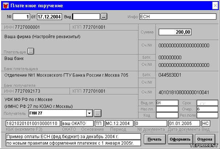The height and width of the screenshot is (149, 220).
Task: Close the Платежное поручение window
Action: [215, 6]
